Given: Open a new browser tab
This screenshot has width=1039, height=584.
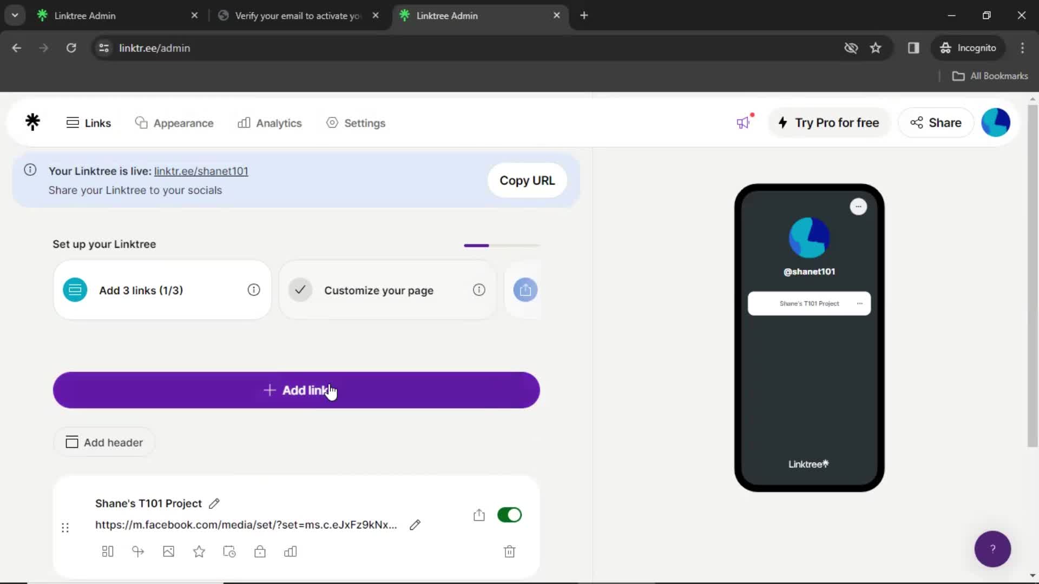Looking at the screenshot, I should click(584, 16).
